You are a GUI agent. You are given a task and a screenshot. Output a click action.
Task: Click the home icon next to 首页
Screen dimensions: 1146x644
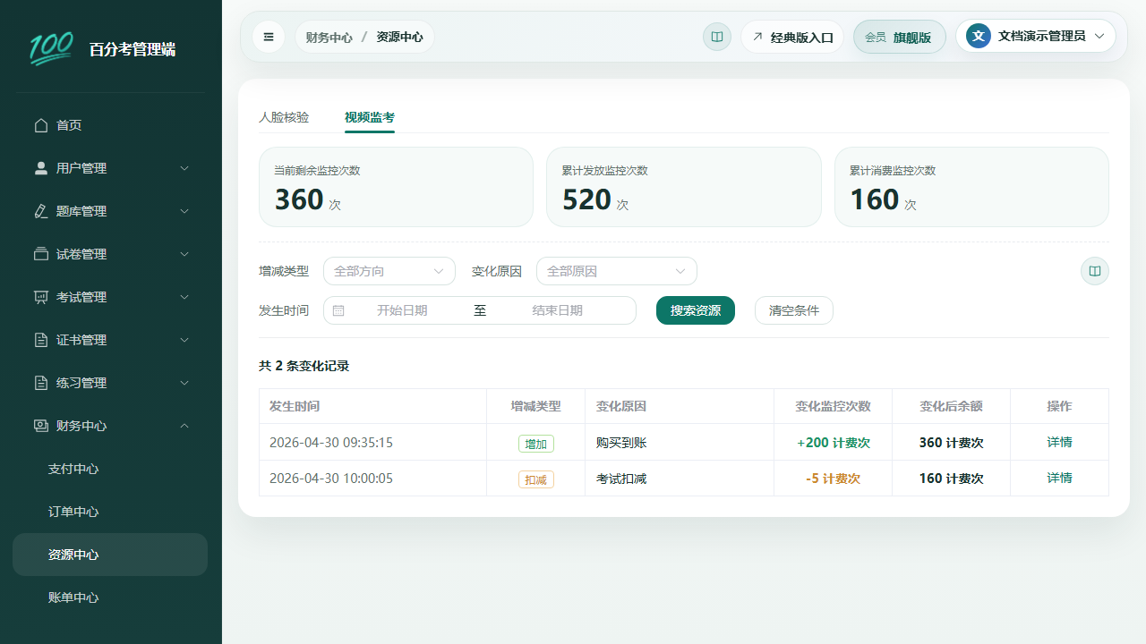40,125
